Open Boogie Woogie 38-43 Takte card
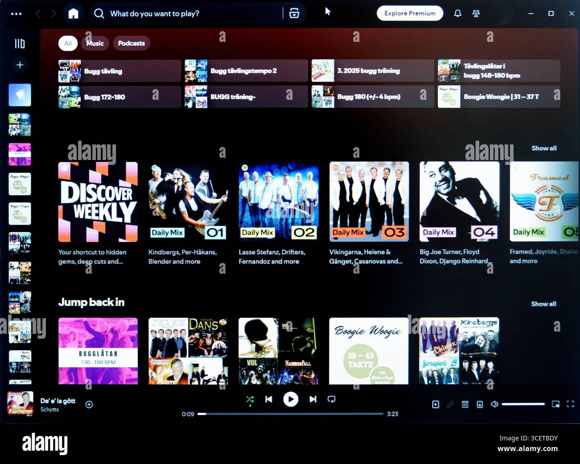Screen dimensions: 580x464 pyautogui.click(x=369, y=351)
